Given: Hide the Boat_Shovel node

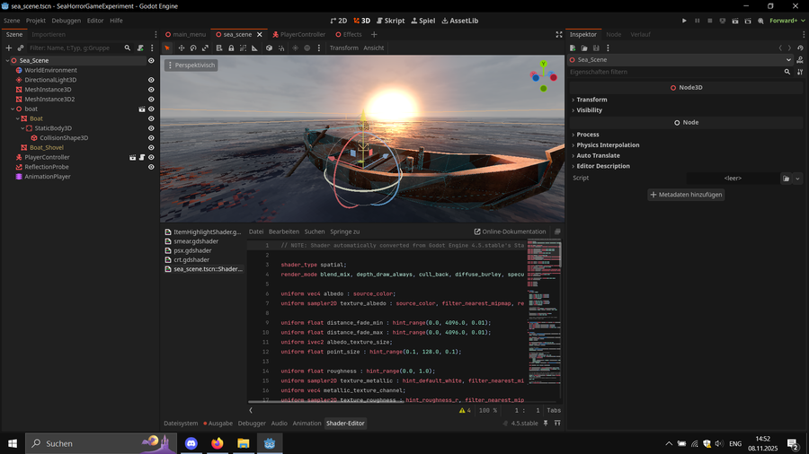Looking at the screenshot, I should tap(151, 148).
